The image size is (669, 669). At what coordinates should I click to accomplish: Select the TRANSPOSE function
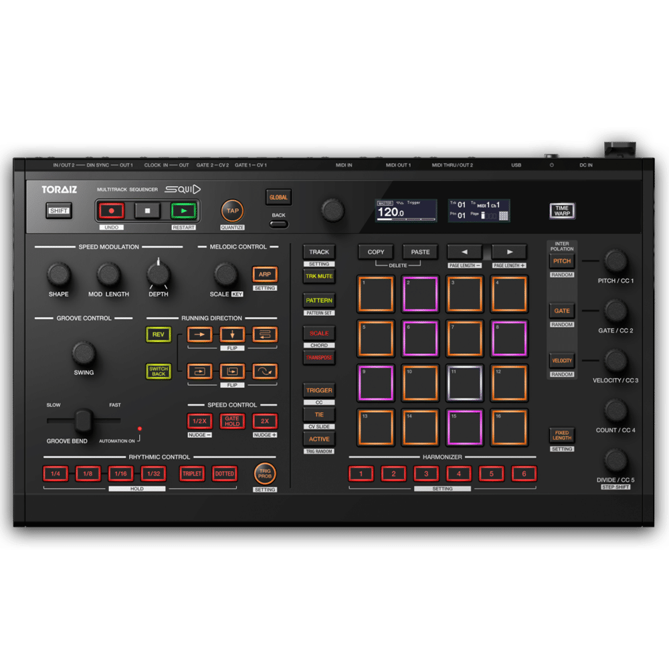pyautogui.click(x=319, y=358)
